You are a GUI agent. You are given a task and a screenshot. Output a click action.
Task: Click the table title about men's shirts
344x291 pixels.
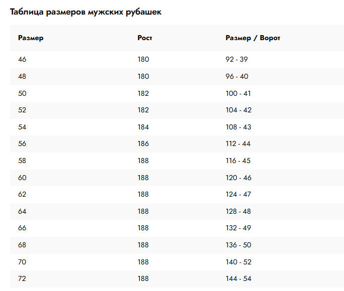86,12
